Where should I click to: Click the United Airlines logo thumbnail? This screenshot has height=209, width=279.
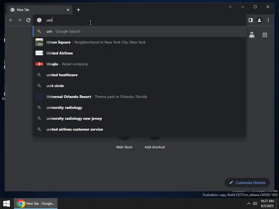click(39, 53)
